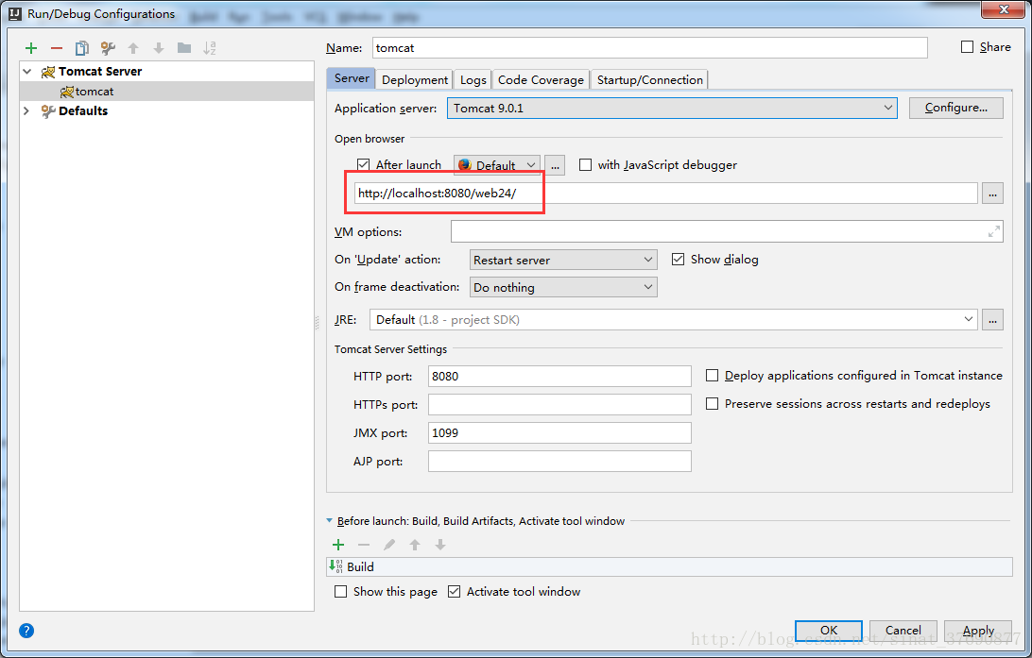
Task: Move configuration down in the list toolbar
Action: (x=159, y=48)
